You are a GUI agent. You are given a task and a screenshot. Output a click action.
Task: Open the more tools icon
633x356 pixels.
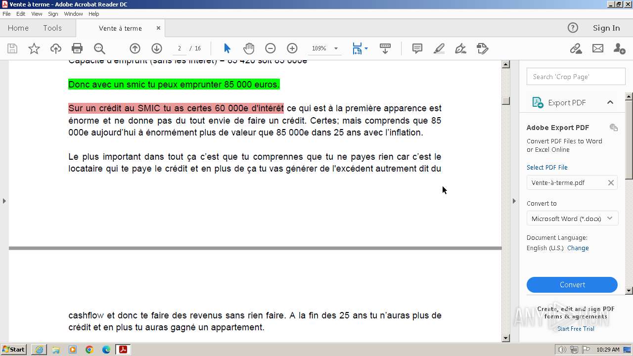click(x=483, y=48)
